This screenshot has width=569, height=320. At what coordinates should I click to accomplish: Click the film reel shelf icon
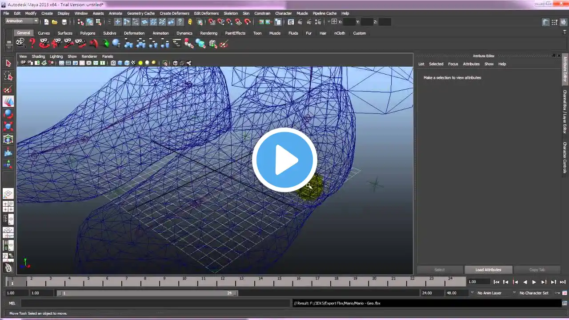(20, 43)
